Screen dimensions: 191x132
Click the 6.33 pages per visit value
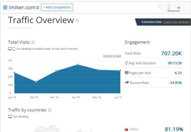tap(178, 73)
